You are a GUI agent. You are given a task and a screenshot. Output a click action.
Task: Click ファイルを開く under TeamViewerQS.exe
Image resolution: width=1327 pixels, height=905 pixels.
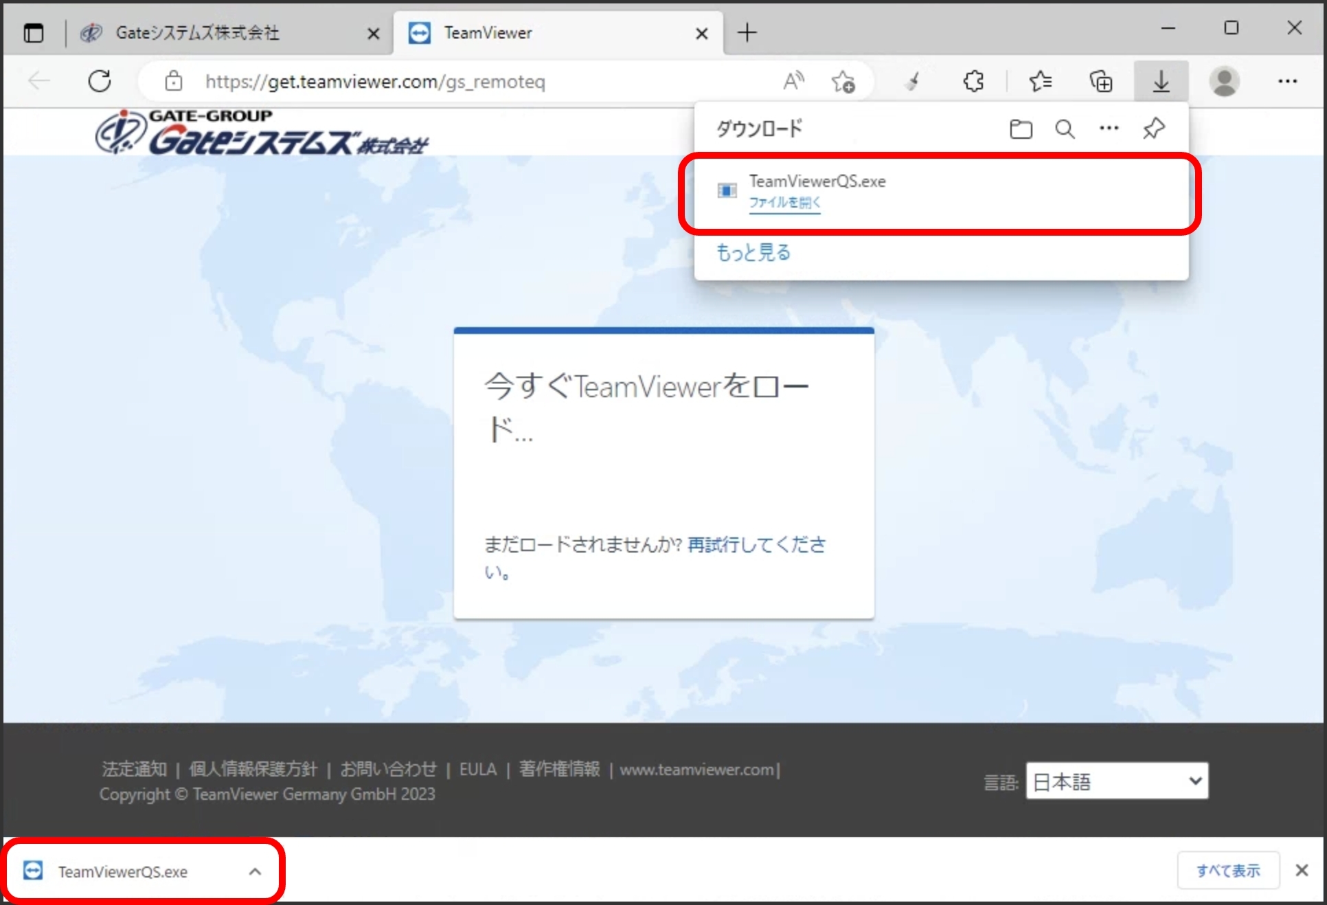(784, 203)
